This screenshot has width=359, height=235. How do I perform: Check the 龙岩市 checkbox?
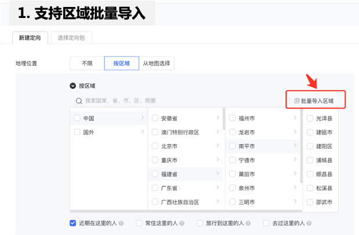tap(232, 132)
